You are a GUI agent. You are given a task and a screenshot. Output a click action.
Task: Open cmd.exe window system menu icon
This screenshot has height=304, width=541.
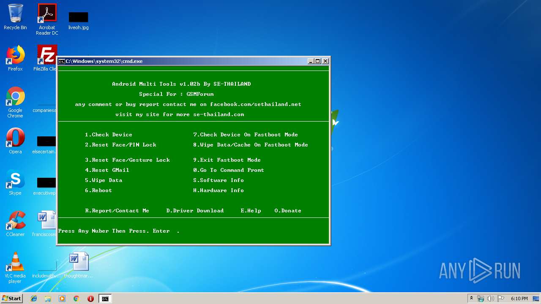(61, 61)
